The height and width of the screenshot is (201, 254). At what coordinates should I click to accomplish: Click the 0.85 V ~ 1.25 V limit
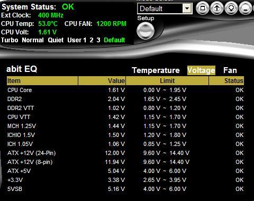[165, 144]
